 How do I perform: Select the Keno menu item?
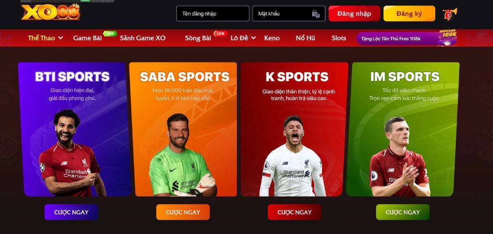pyautogui.click(x=272, y=38)
